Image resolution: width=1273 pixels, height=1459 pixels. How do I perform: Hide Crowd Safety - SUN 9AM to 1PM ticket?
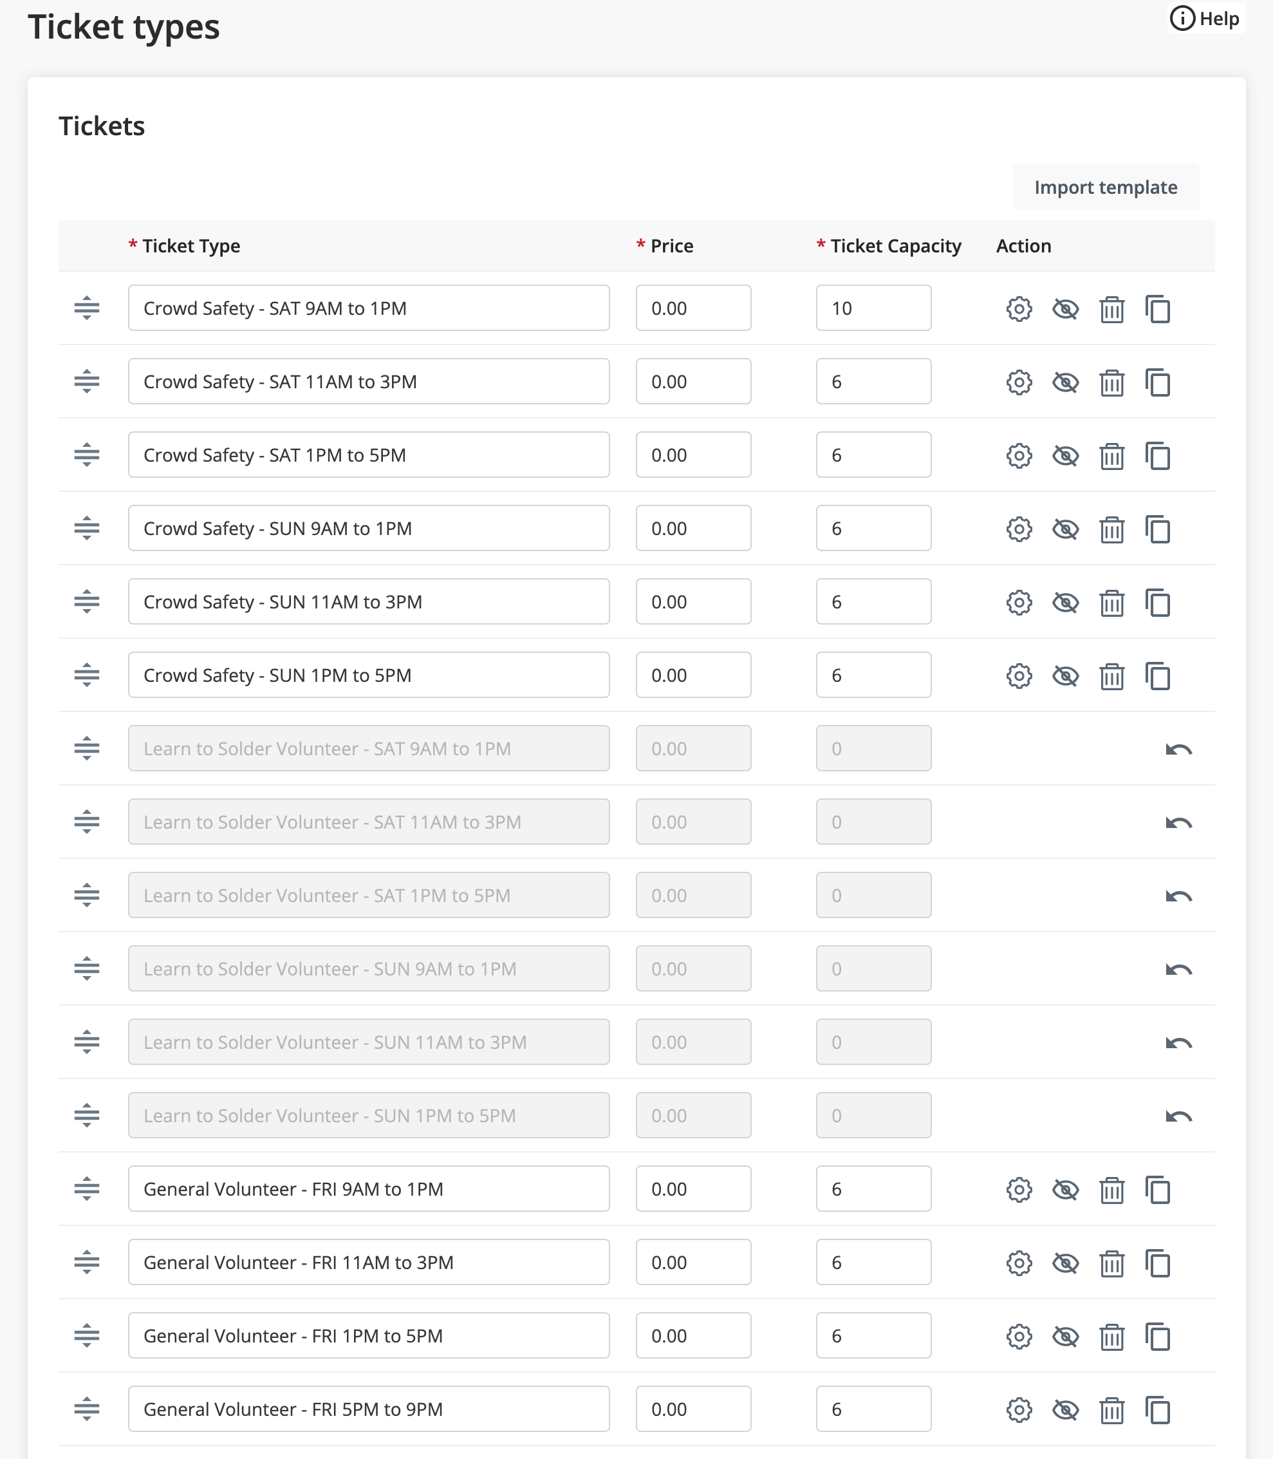click(1065, 529)
